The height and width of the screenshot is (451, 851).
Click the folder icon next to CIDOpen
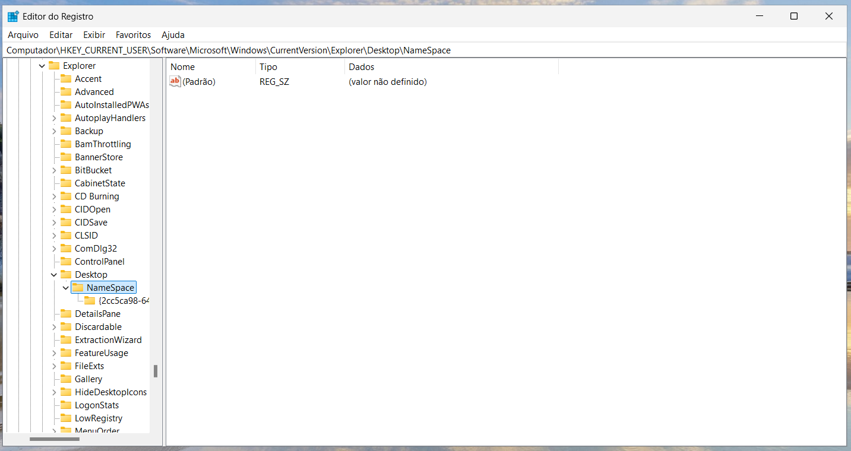coord(66,209)
